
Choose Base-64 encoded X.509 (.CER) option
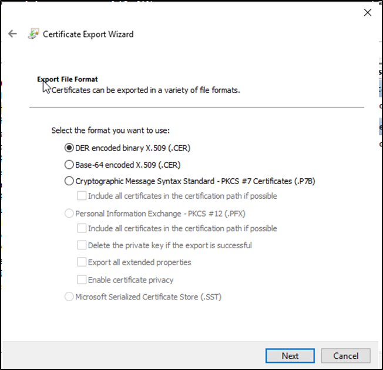69,165
